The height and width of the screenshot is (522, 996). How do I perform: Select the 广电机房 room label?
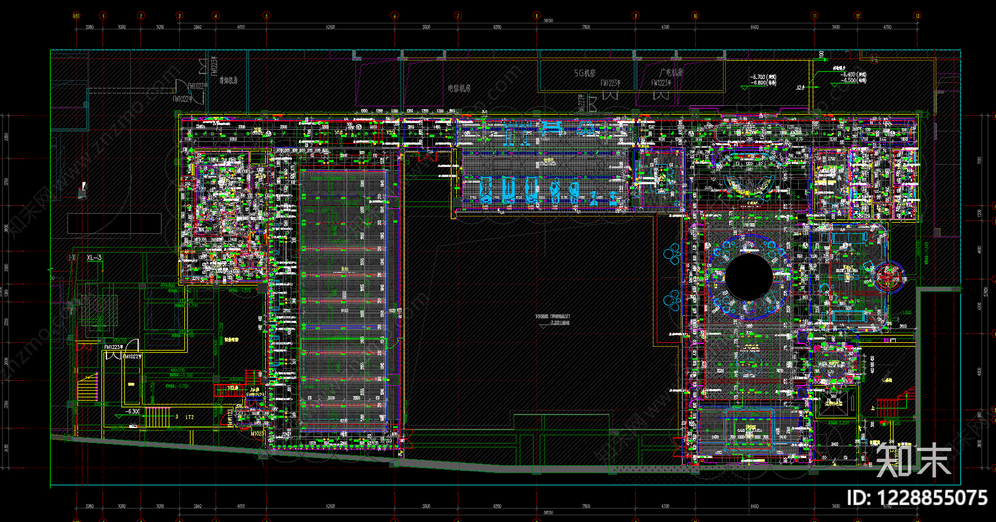click(x=671, y=73)
